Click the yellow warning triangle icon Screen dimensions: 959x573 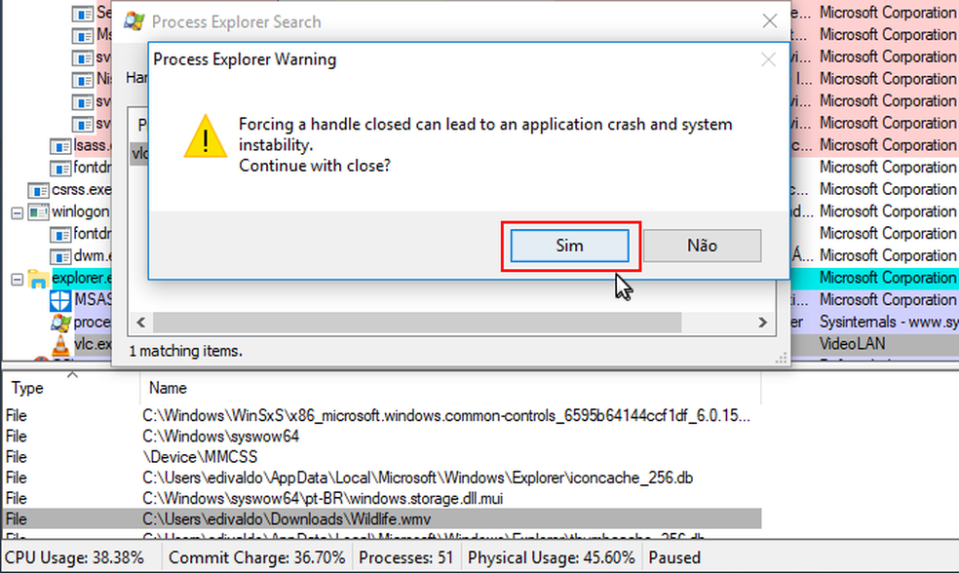pyautogui.click(x=206, y=134)
